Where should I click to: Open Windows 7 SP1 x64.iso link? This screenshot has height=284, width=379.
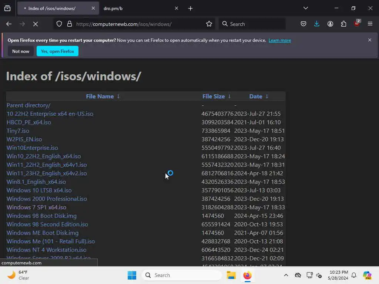click(x=36, y=207)
